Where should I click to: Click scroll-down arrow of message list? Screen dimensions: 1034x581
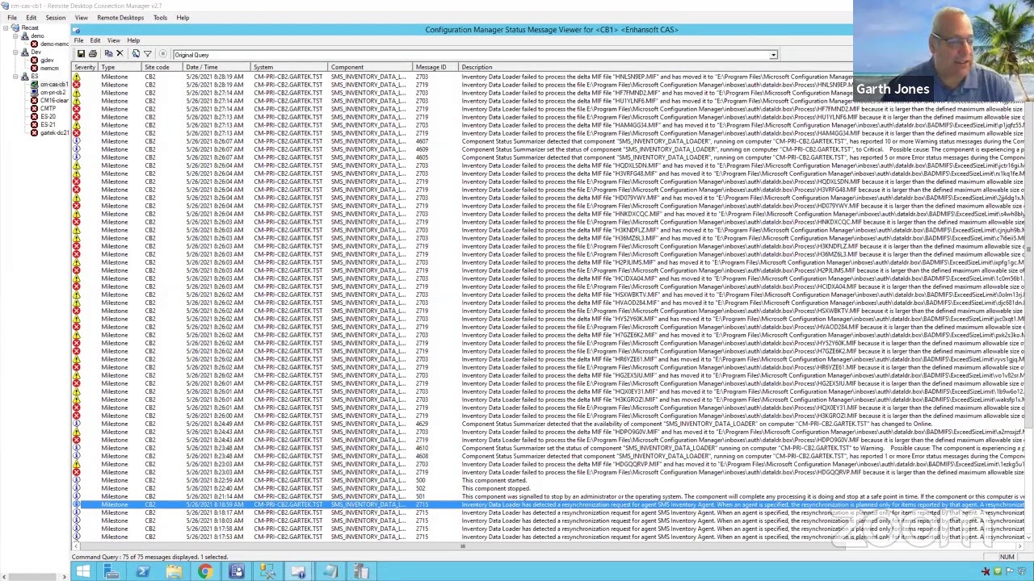(1028, 538)
